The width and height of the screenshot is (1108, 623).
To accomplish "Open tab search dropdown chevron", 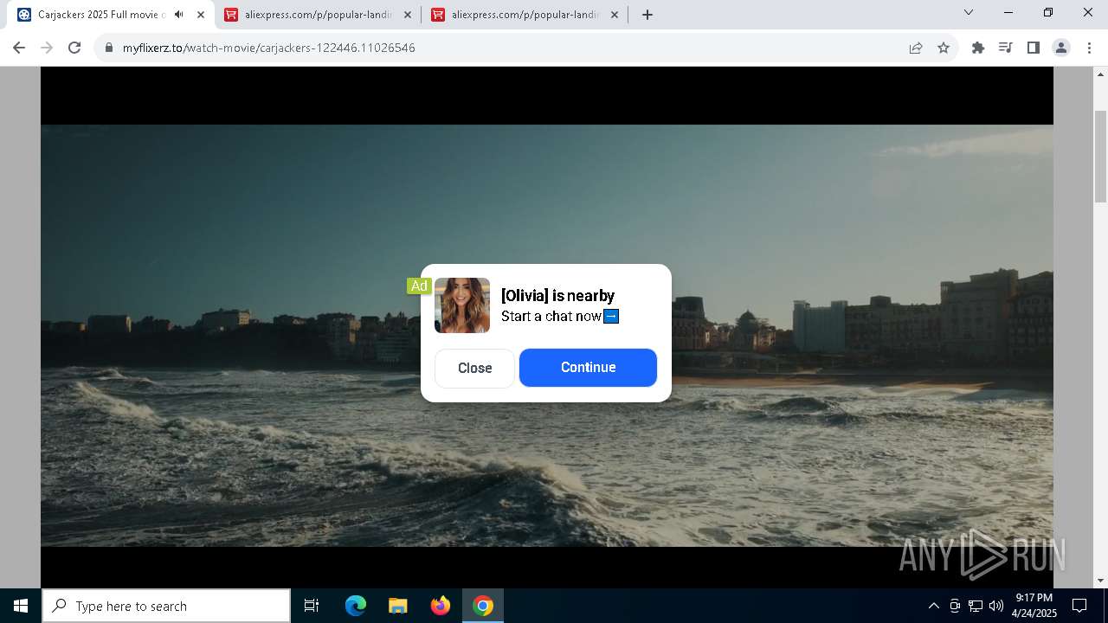I will pyautogui.click(x=969, y=13).
